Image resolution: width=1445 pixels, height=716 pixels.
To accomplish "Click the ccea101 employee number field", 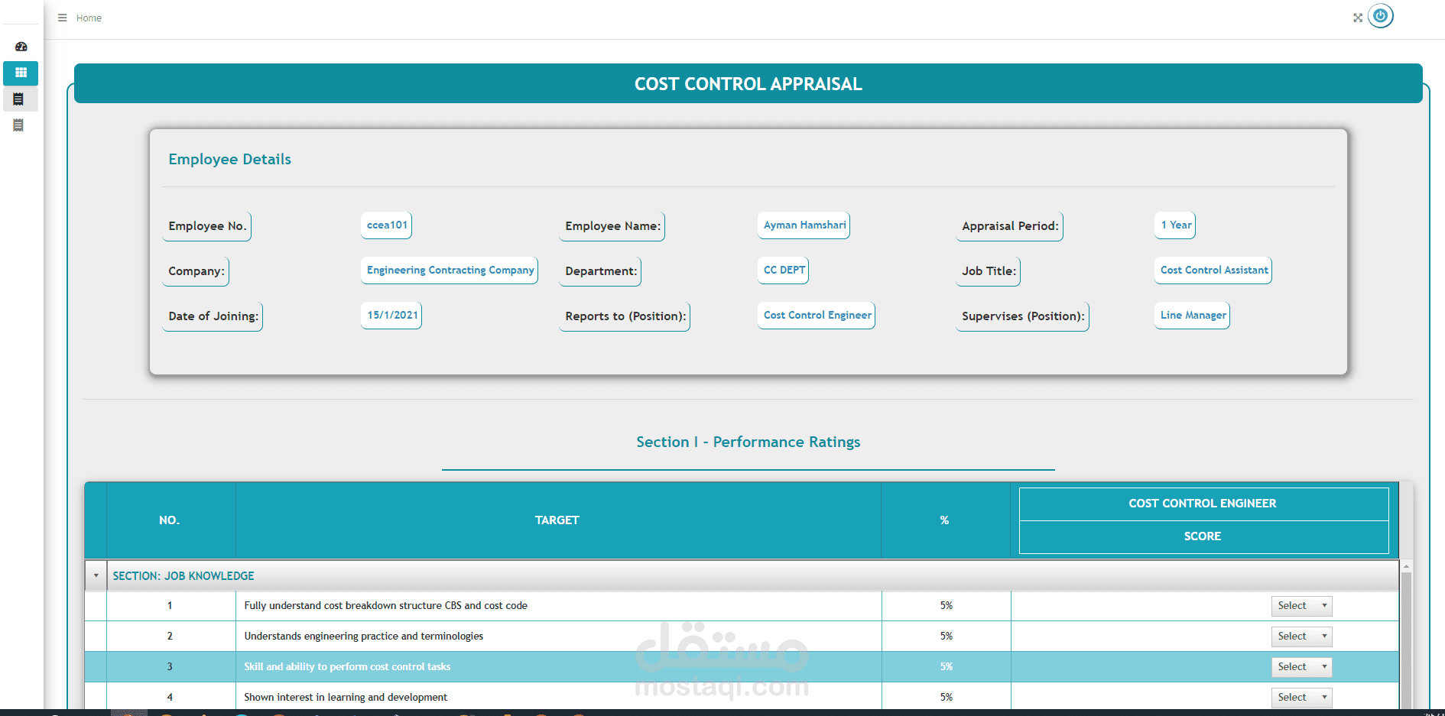I will (x=387, y=225).
